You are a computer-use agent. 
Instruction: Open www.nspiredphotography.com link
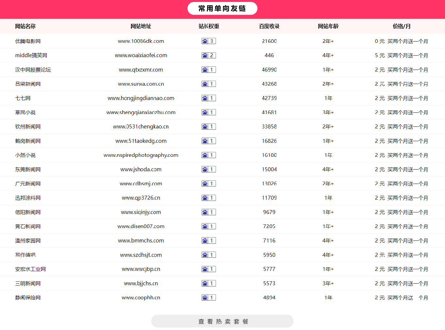[x=141, y=155]
